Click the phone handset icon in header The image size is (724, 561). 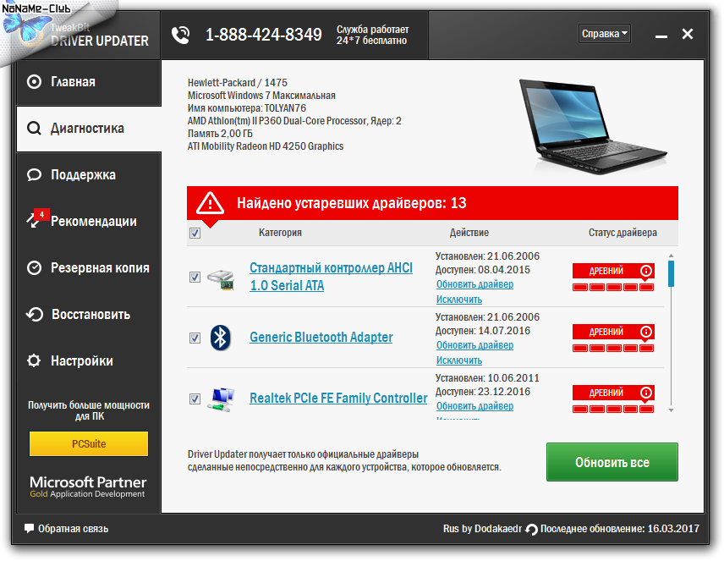click(180, 35)
